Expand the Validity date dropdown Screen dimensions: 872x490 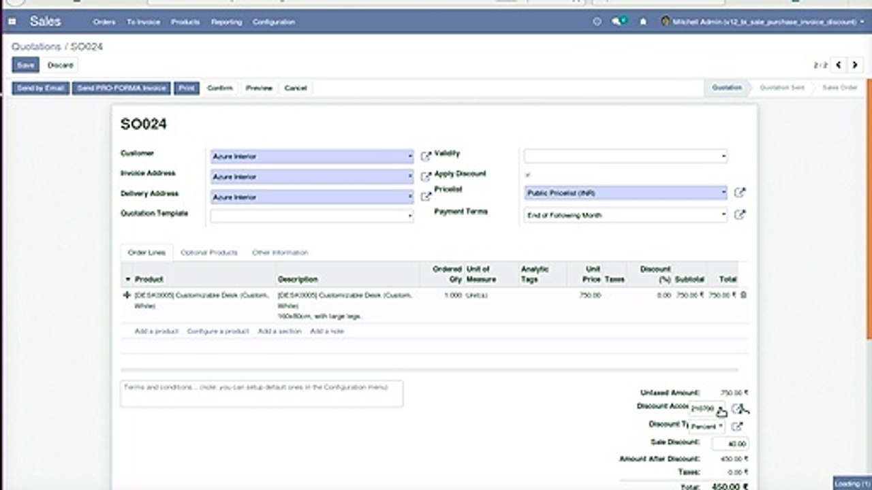pos(723,156)
